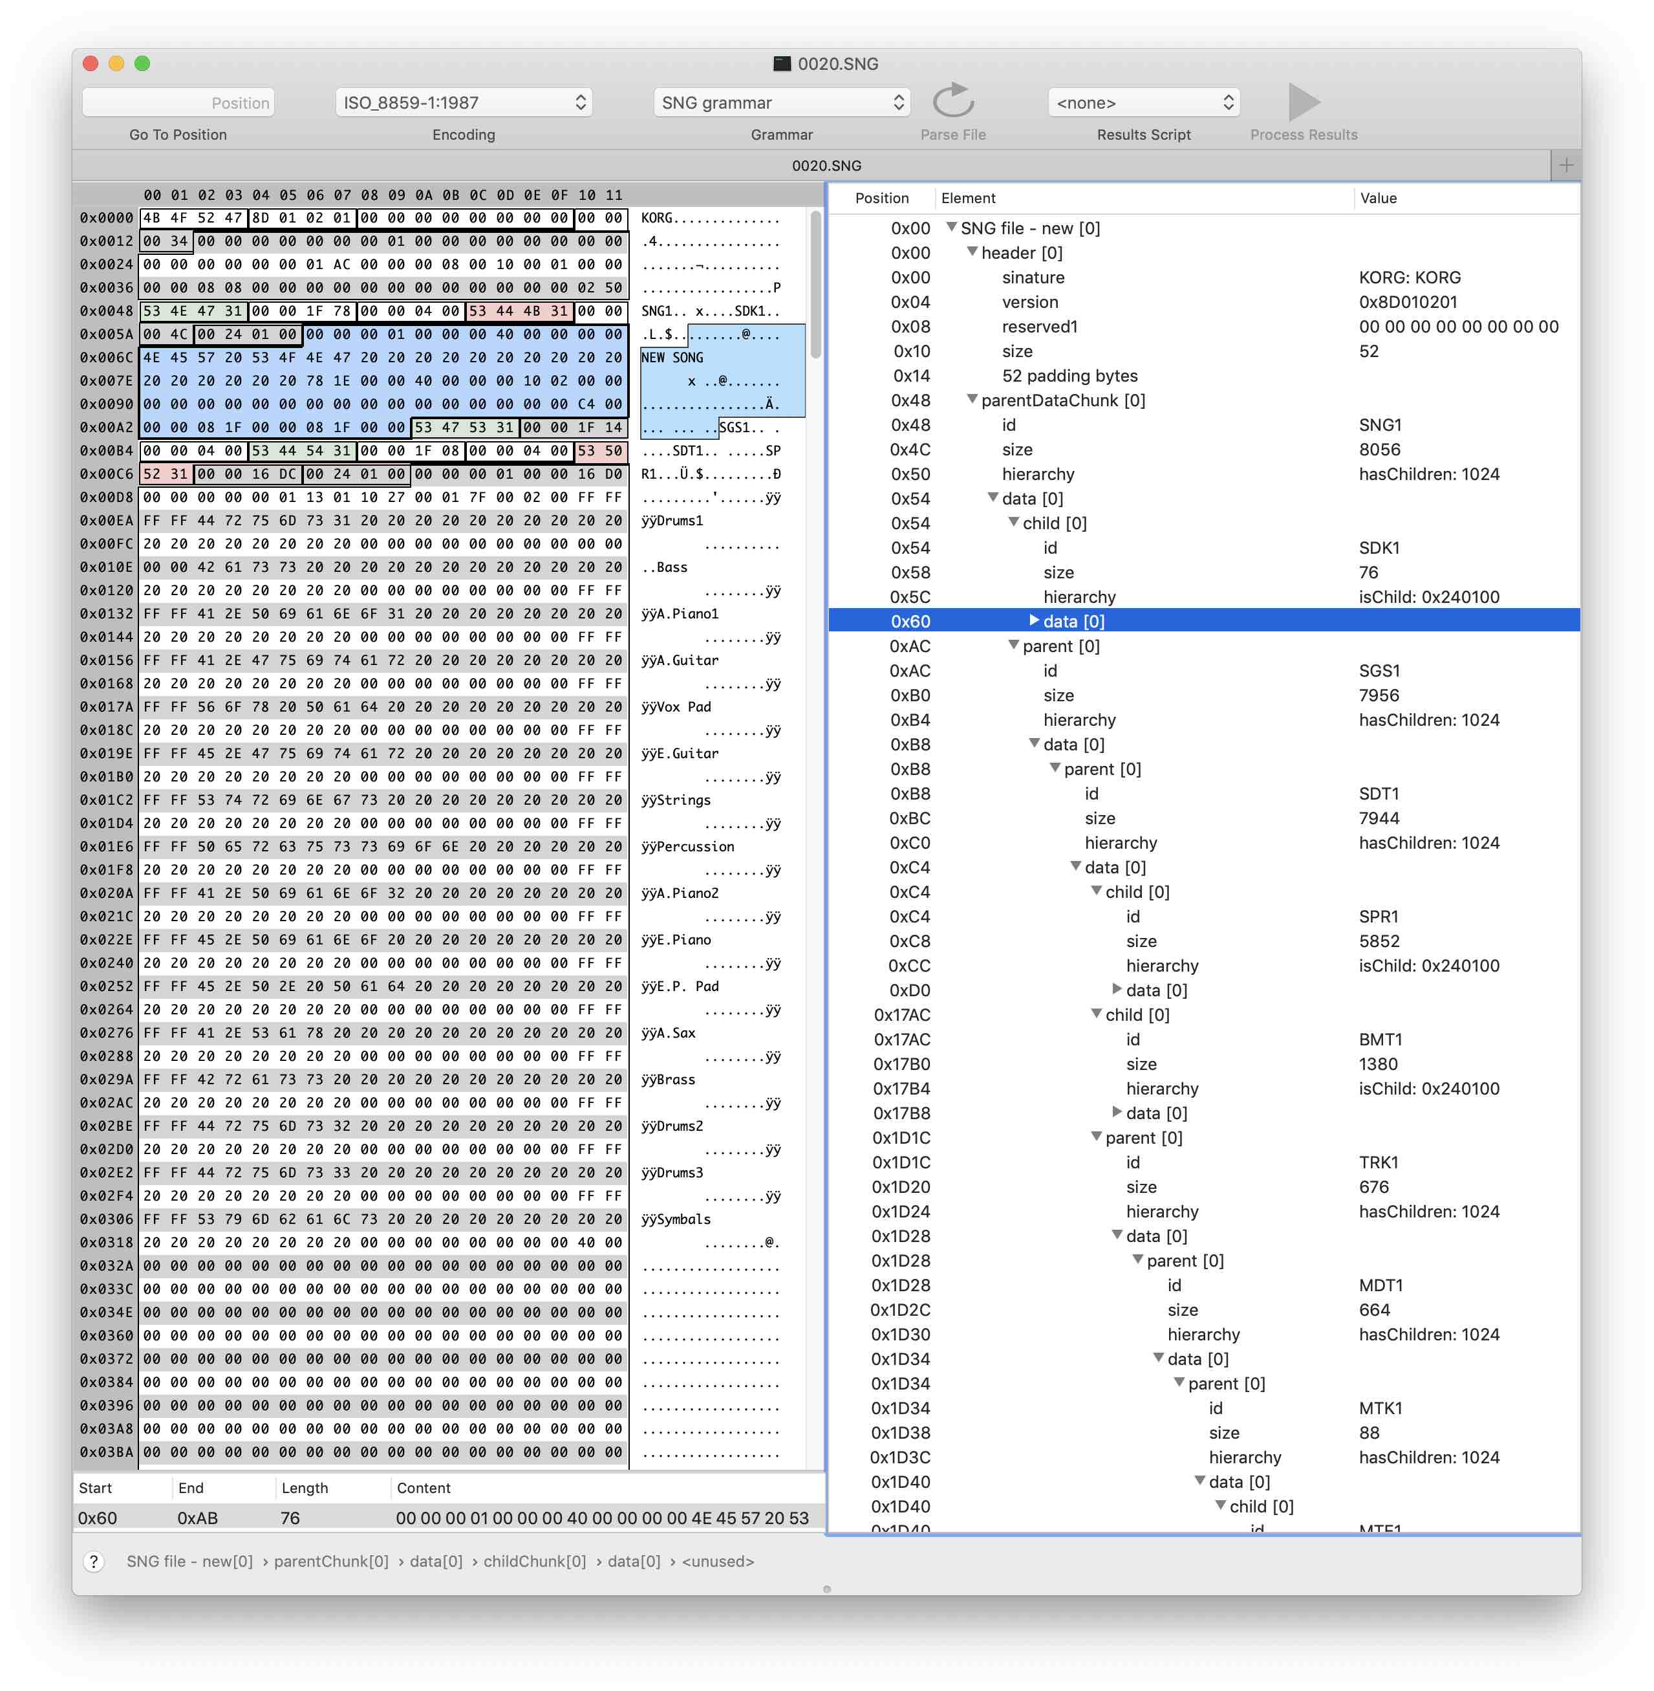This screenshot has height=1691, width=1654.
Task: Select the 0020.SNG document tab
Action: [826, 165]
